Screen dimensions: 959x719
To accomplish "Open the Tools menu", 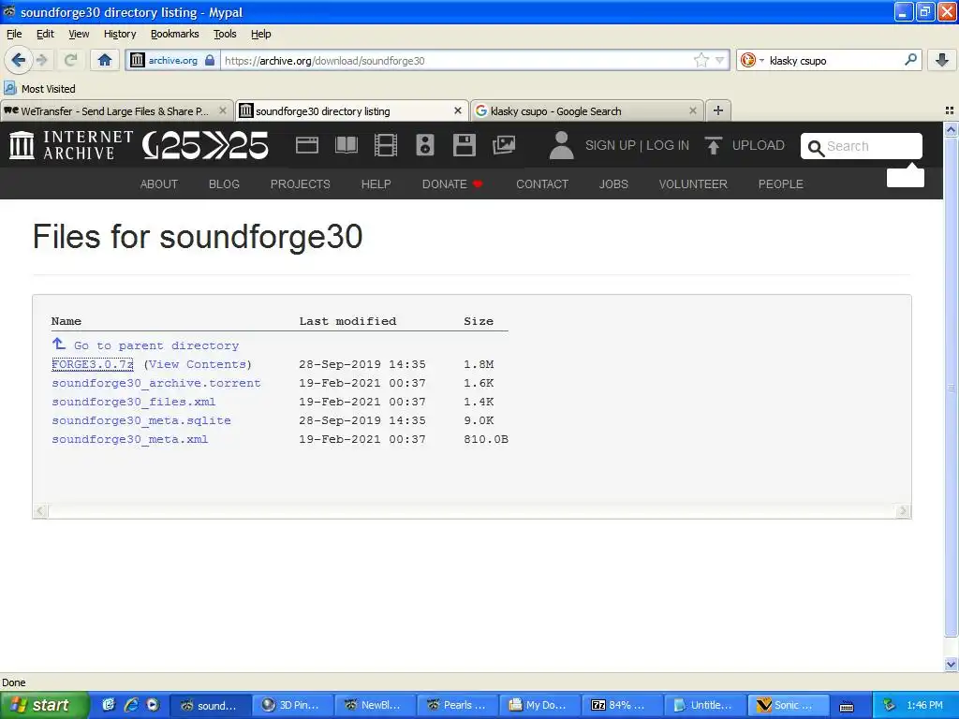I will (225, 34).
